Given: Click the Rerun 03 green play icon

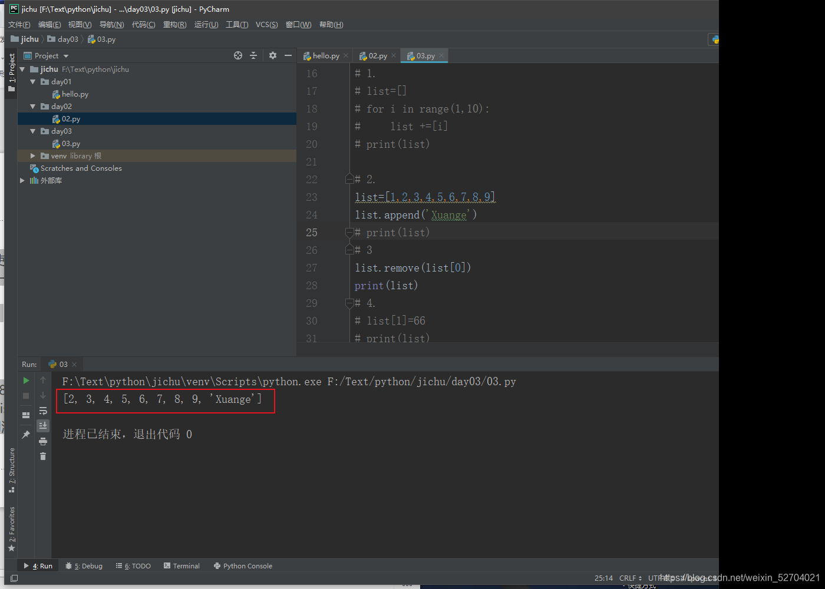Looking at the screenshot, I should pyautogui.click(x=26, y=380).
